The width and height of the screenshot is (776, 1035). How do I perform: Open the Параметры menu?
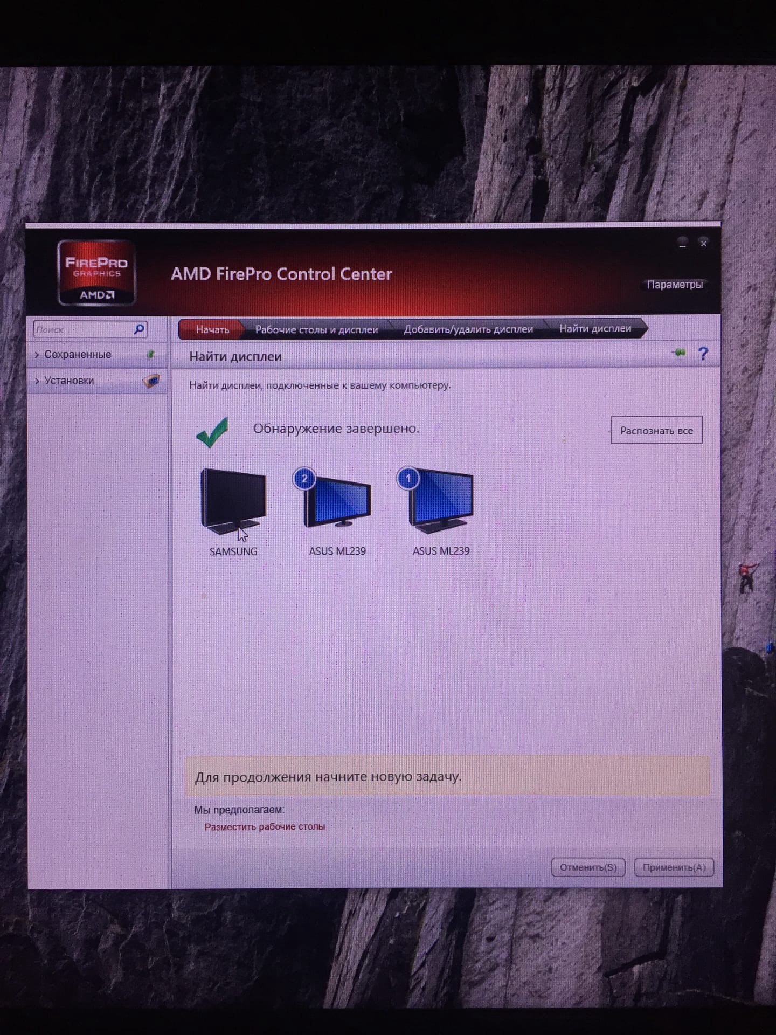click(x=675, y=285)
